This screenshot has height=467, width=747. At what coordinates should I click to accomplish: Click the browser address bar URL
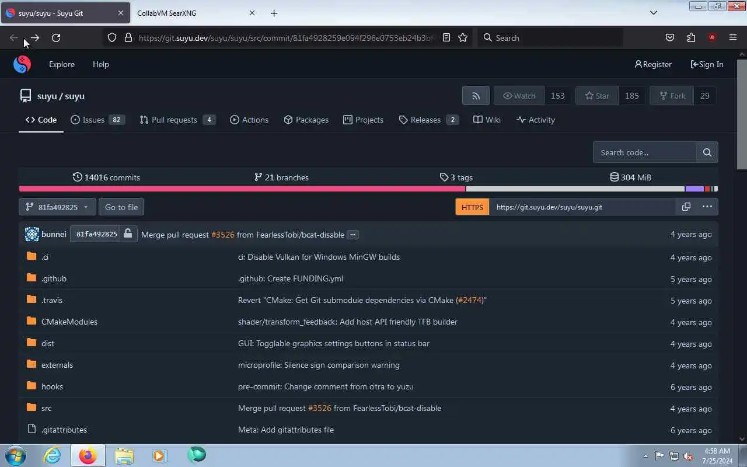tap(286, 37)
